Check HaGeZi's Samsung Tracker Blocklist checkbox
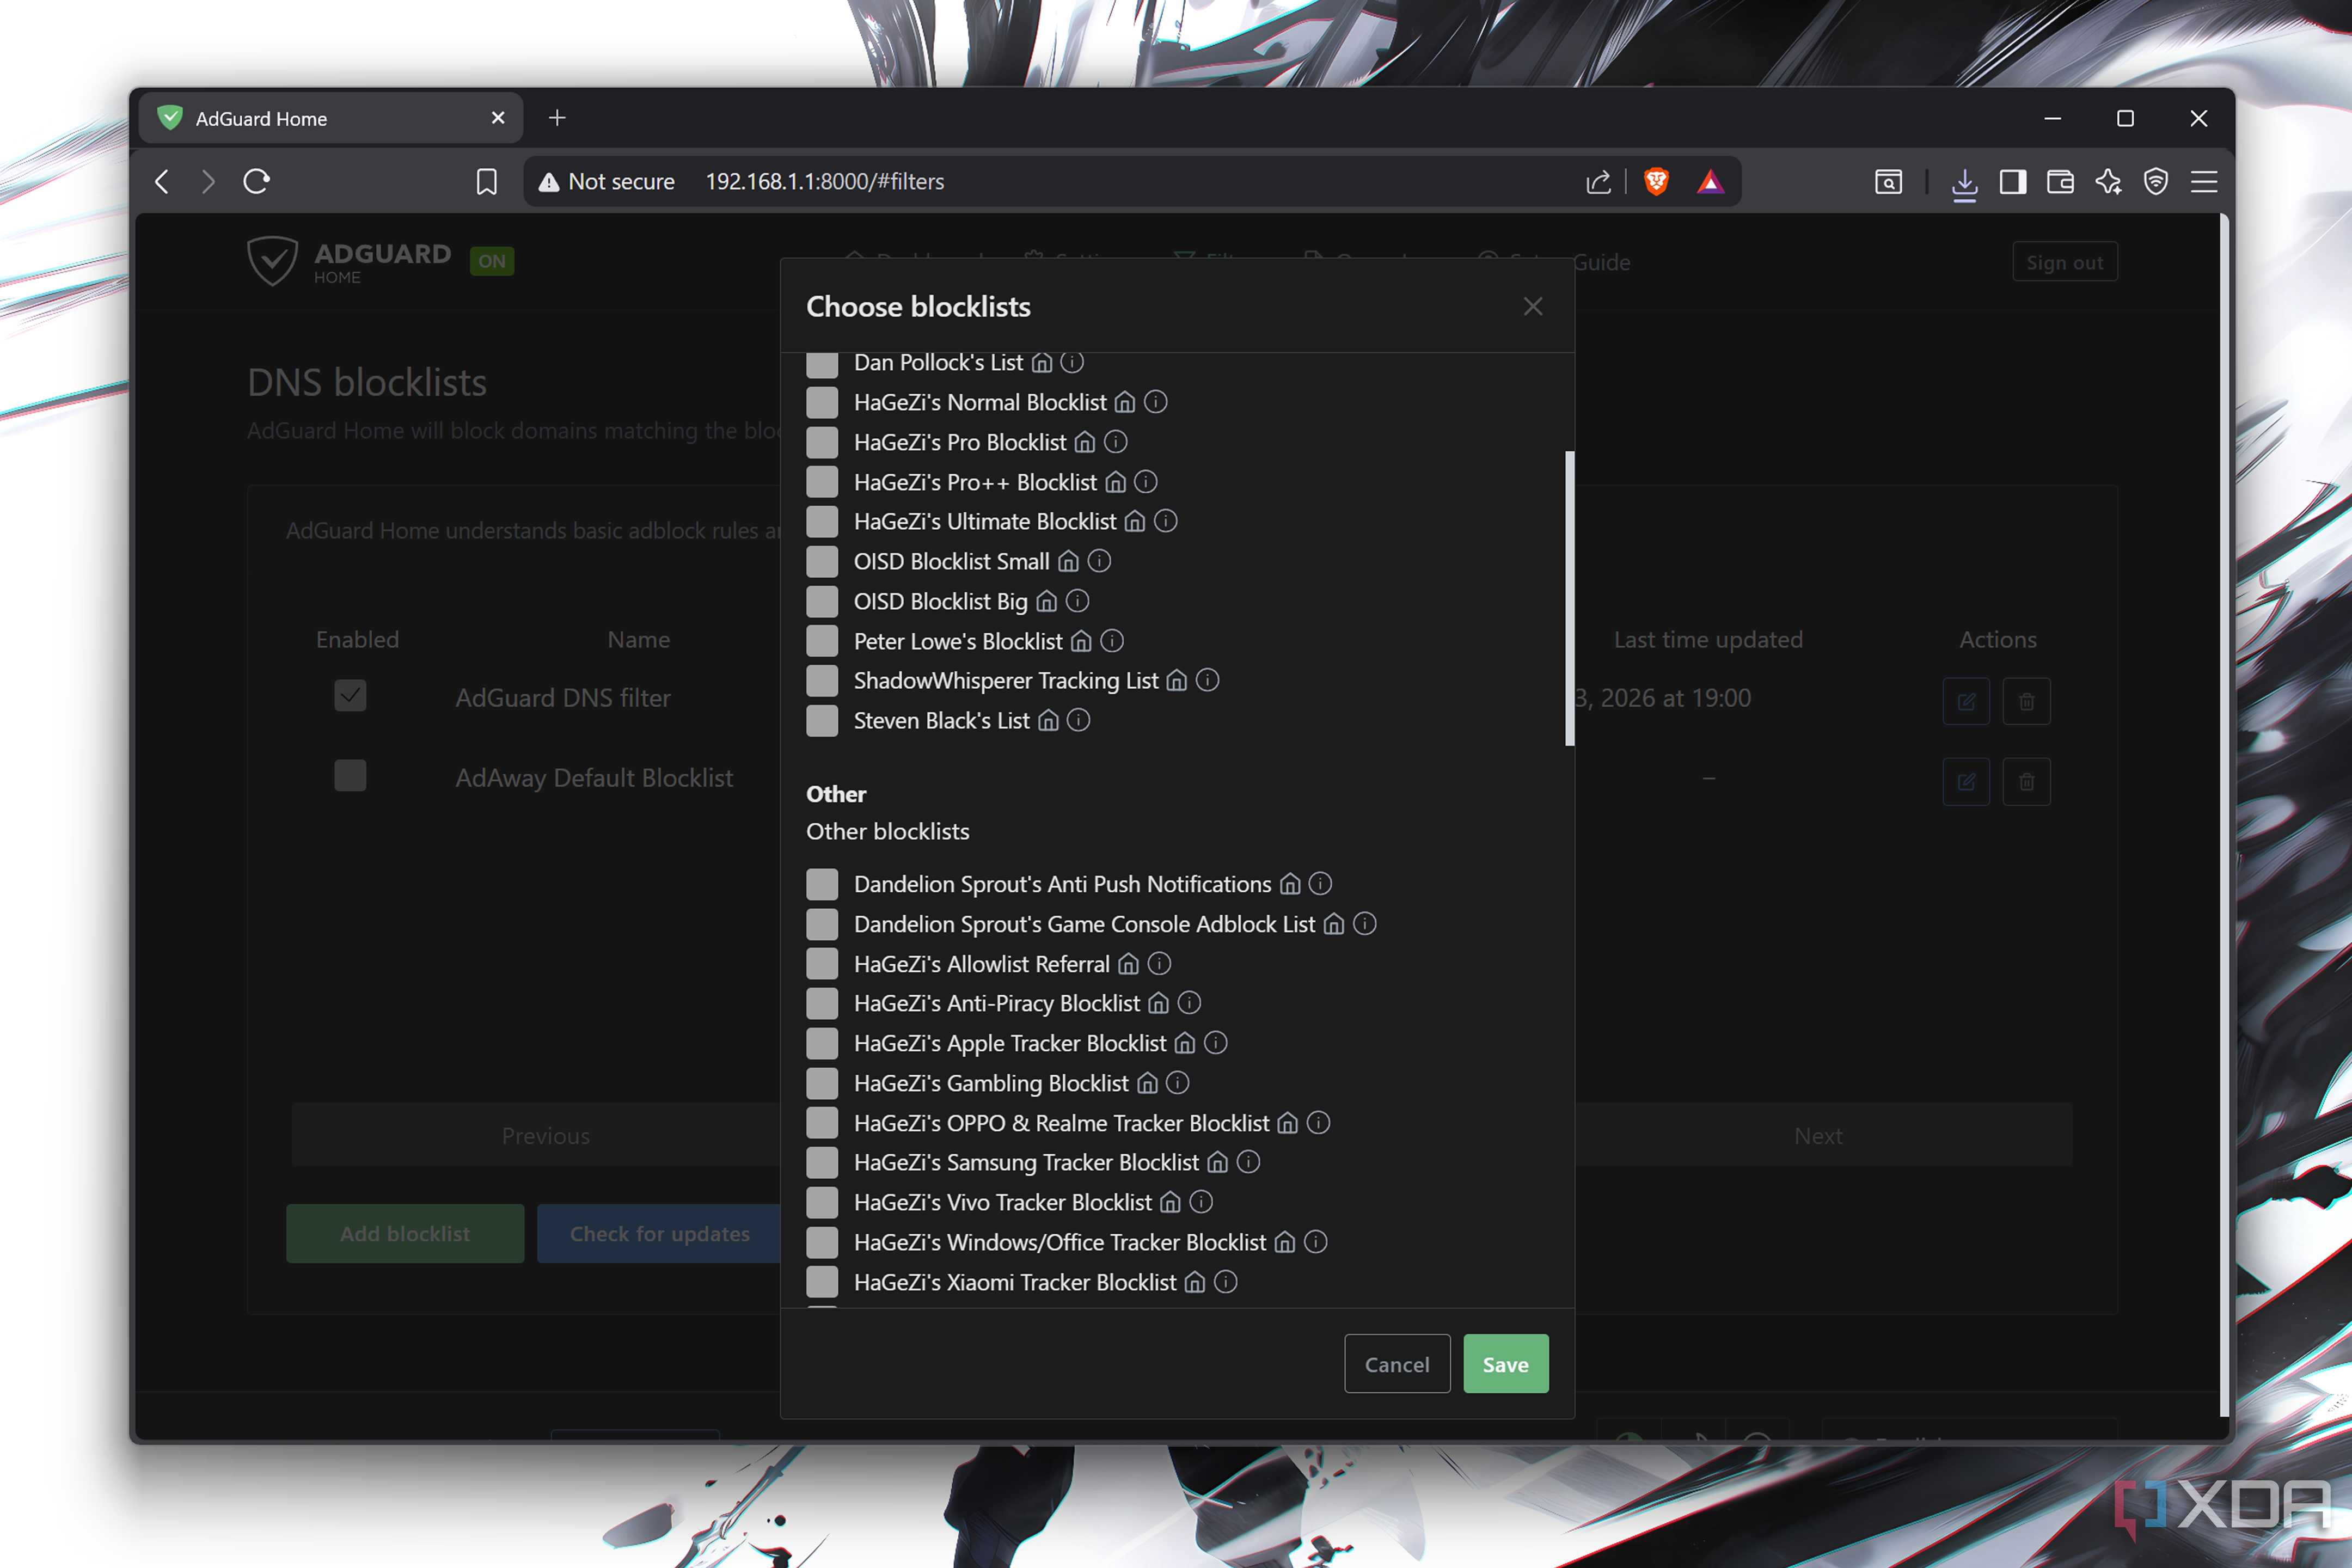The width and height of the screenshot is (2352, 1568). (822, 1162)
